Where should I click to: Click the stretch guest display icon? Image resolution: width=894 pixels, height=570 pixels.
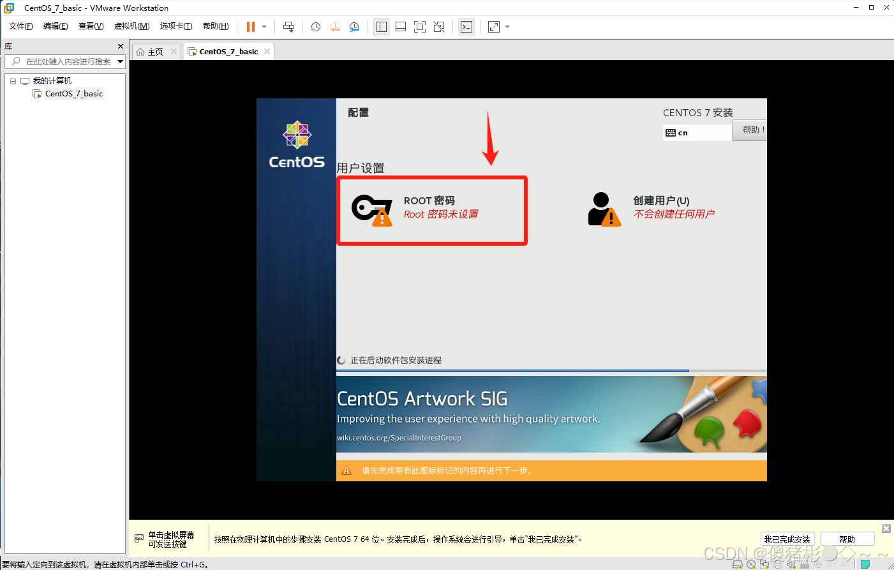tap(494, 27)
